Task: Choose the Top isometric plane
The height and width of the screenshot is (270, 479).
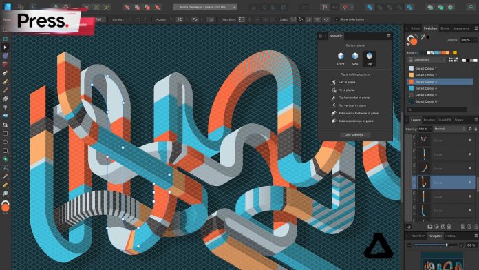Action: pyautogui.click(x=370, y=59)
